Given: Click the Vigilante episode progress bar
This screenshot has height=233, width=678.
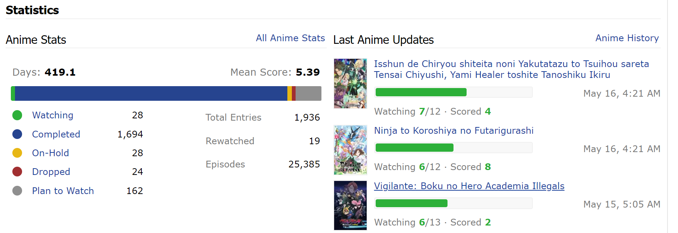Looking at the screenshot, I should coord(454,203).
